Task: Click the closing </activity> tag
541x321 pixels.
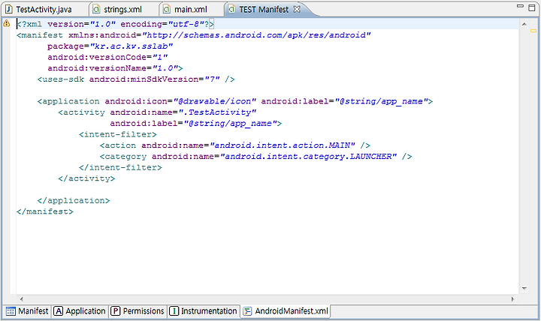Action: click(x=86, y=178)
